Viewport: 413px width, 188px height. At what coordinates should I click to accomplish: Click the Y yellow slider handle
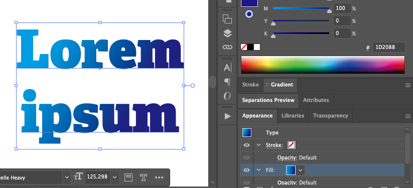tap(273, 23)
